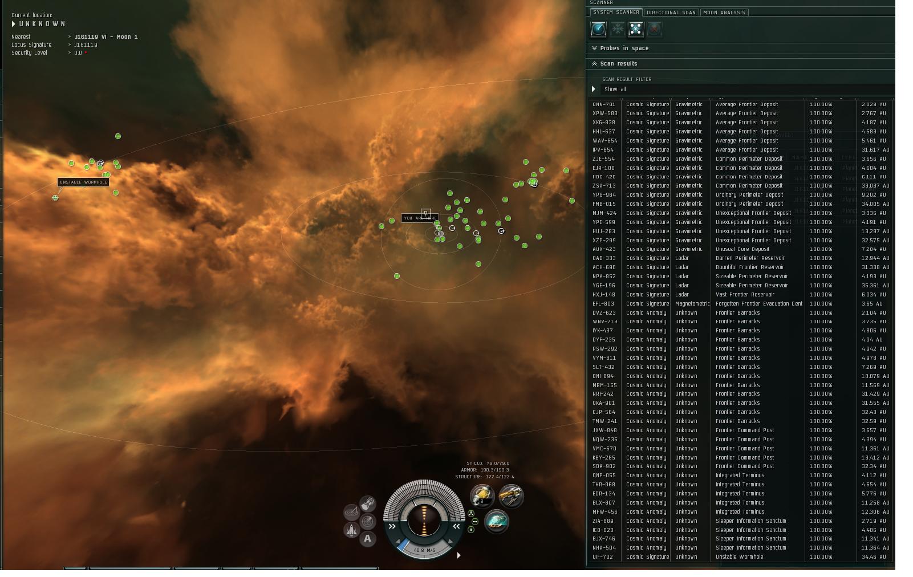Open scan result filter arrow menu
This screenshot has height=577, width=913.
[594, 89]
